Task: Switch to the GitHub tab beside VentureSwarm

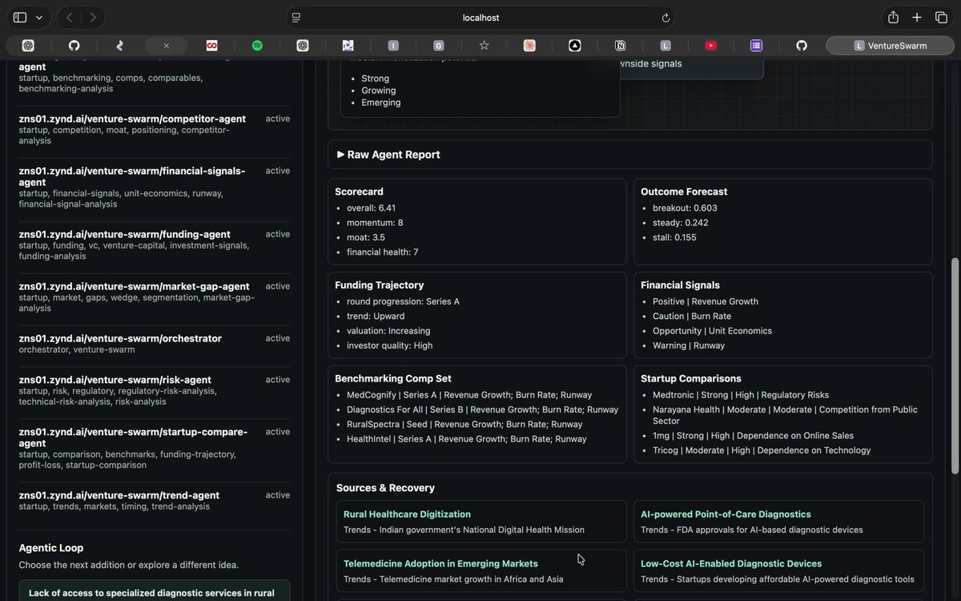Action: (802, 46)
